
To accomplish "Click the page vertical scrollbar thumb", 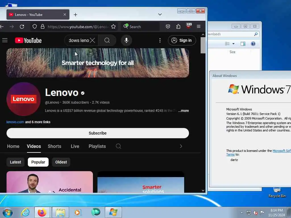I will point(203,45).
